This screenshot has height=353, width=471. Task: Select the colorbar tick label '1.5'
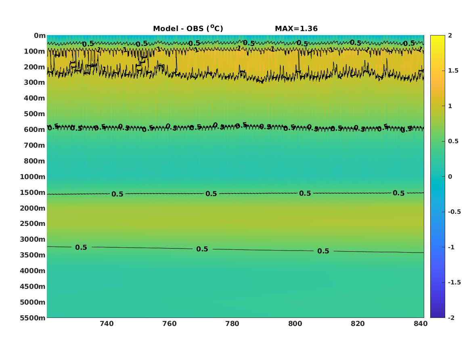[x=453, y=71]
